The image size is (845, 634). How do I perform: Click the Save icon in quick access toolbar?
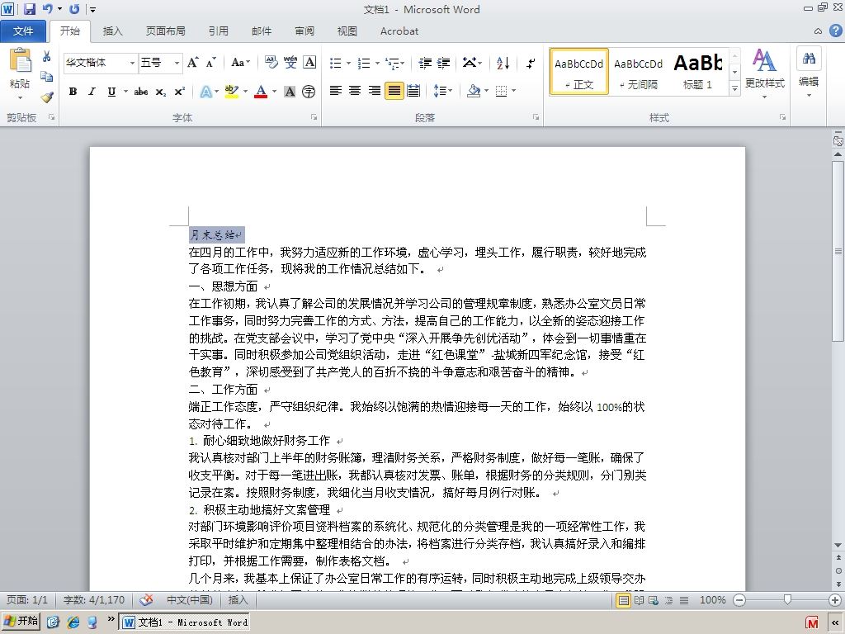29,8
